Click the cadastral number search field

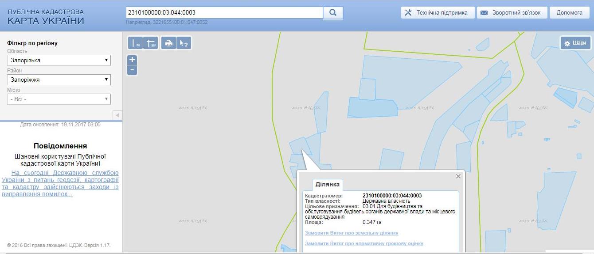coord(224,13)
